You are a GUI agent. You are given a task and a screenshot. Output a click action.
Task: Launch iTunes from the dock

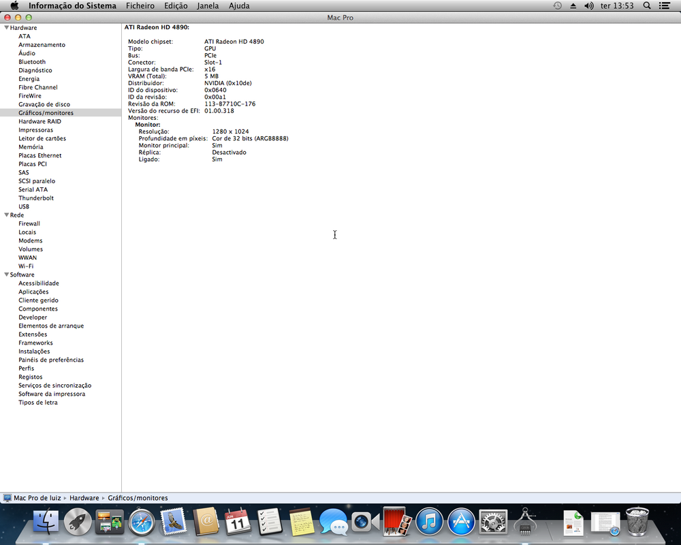[x=429, y=523]
